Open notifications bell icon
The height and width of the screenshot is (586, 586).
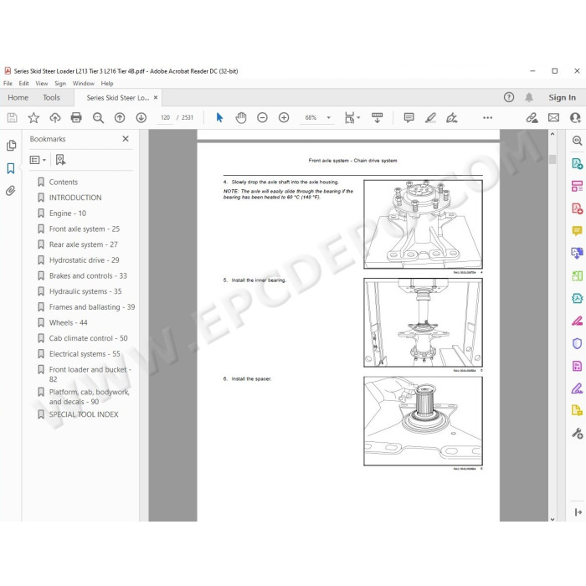click(529, 98)
